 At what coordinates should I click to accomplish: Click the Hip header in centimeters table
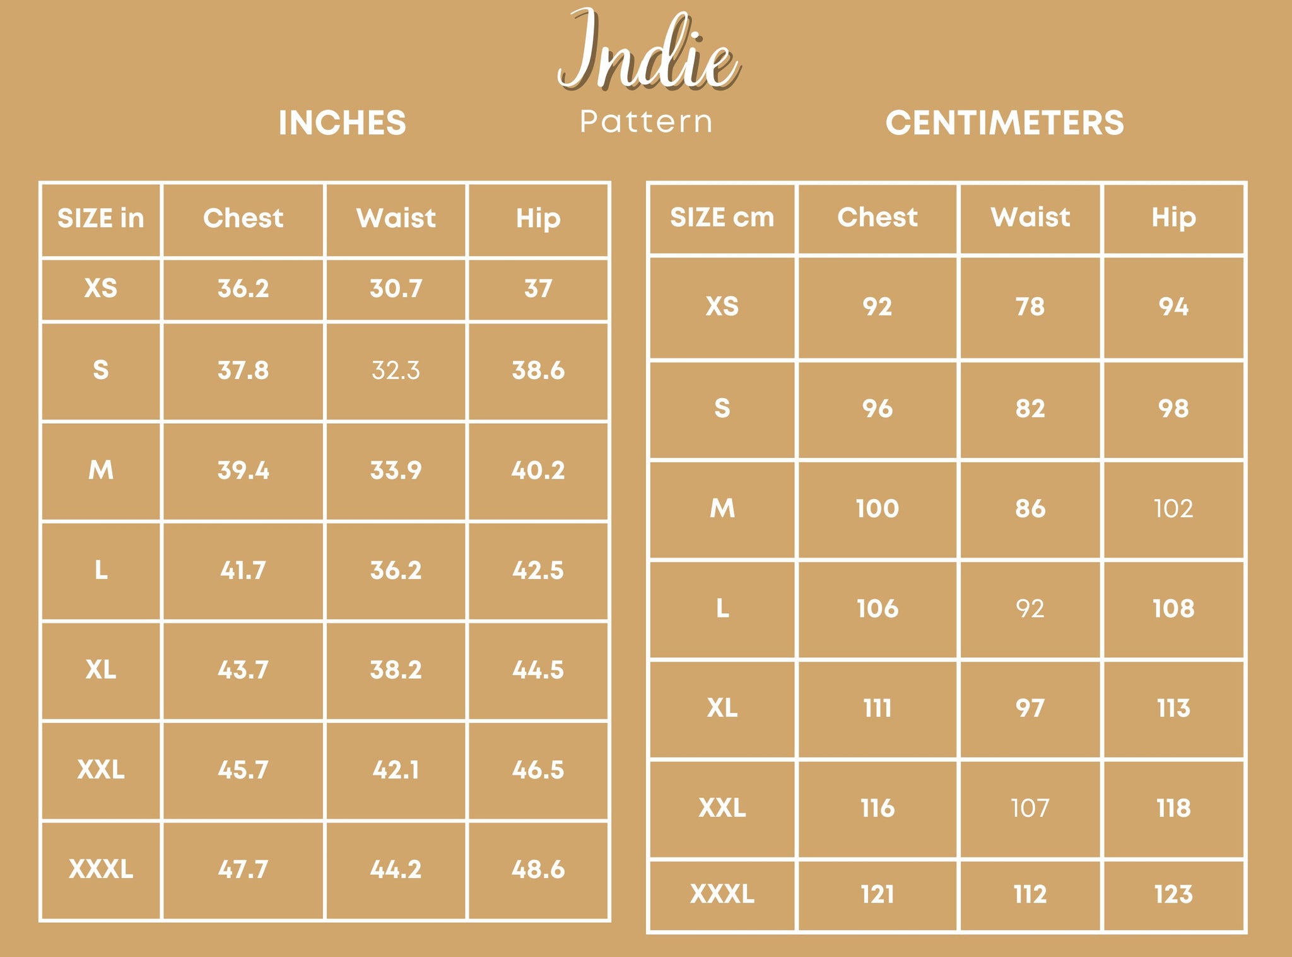(x=1173, y=219)
